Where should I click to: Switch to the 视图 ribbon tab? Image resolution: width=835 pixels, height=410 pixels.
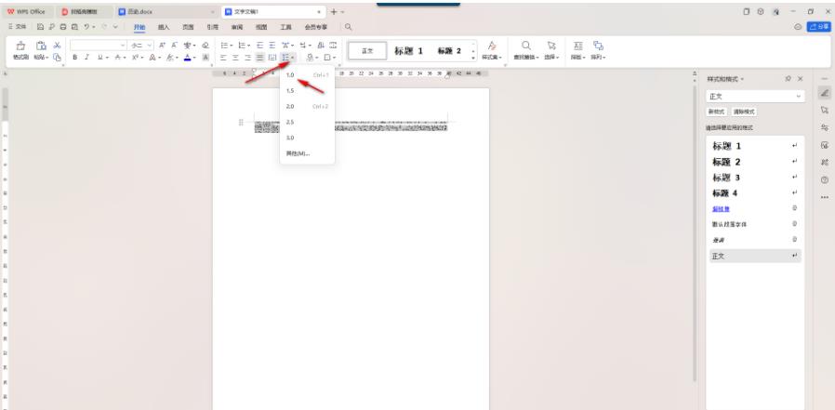261,27
